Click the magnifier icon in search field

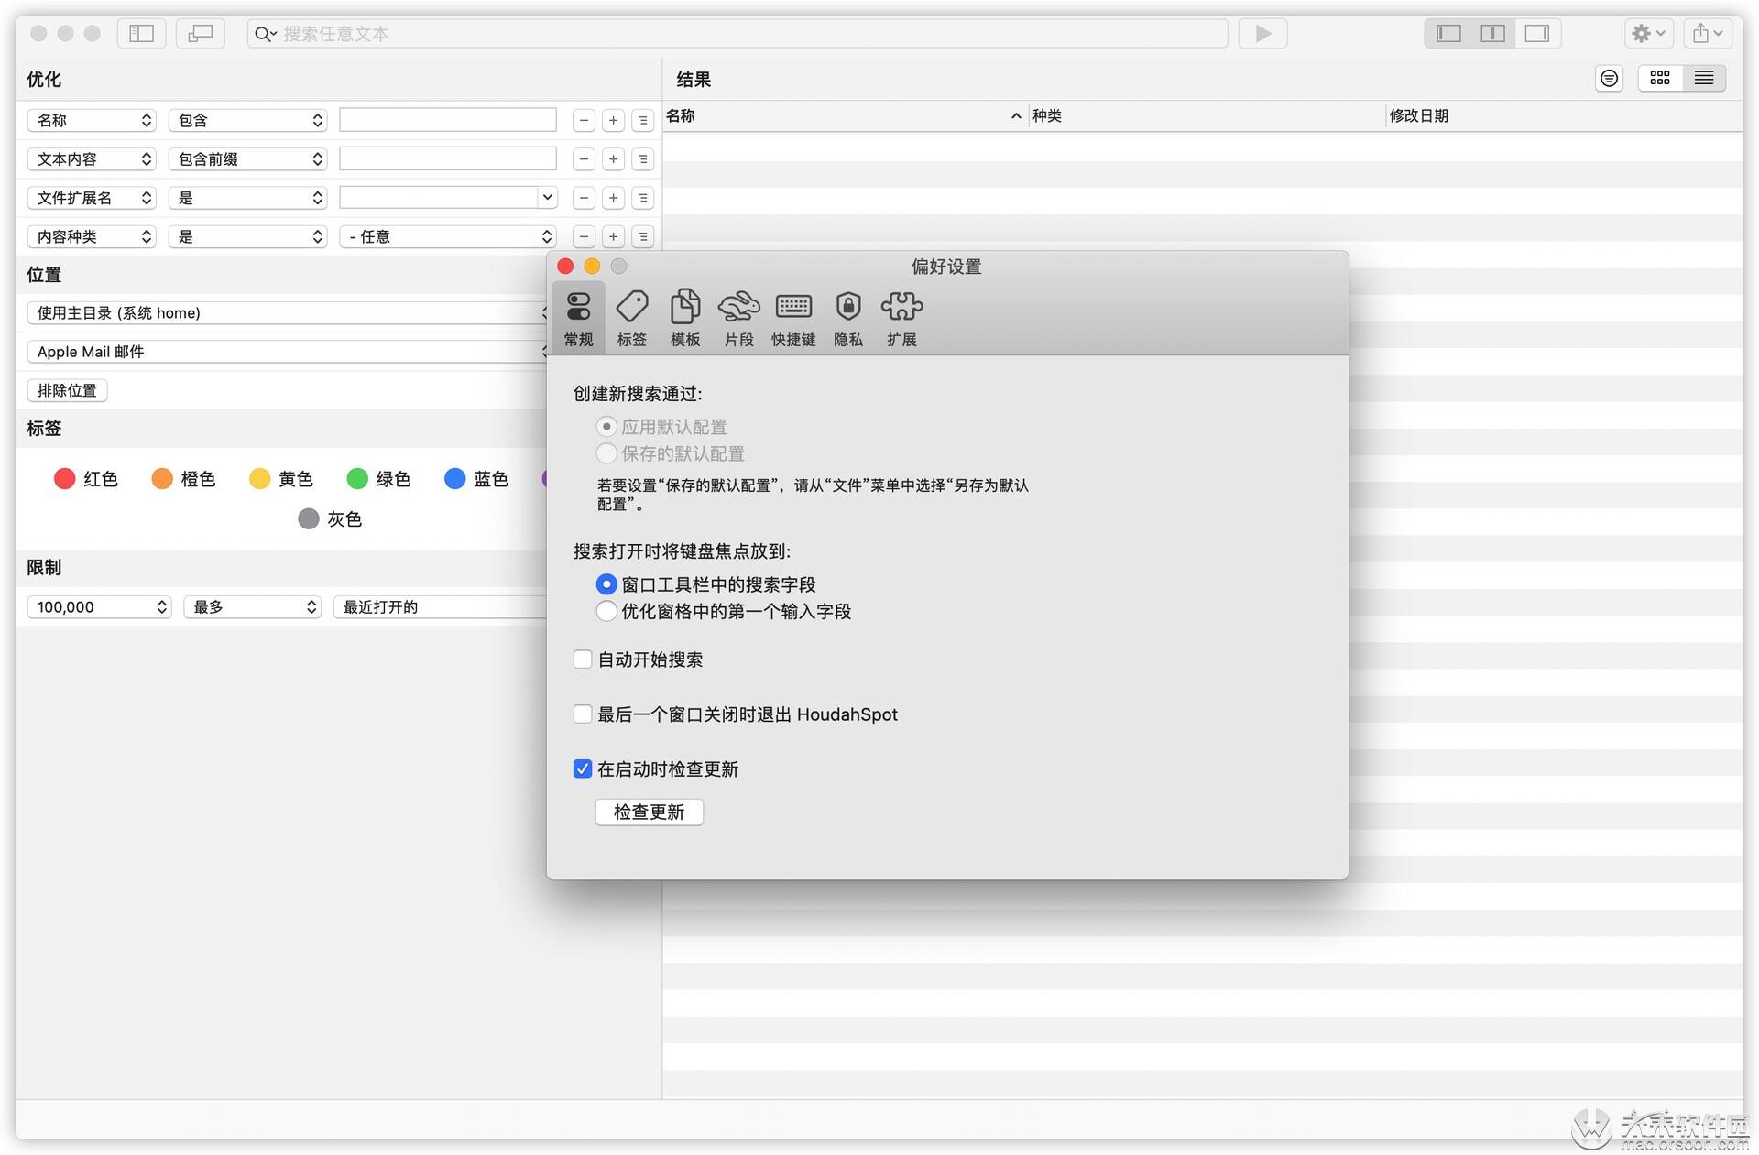click(x=265, y=34)
